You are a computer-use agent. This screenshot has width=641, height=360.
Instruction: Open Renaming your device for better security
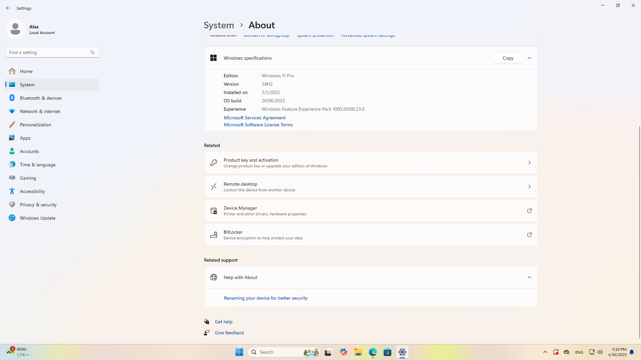(x=266, y=298)
